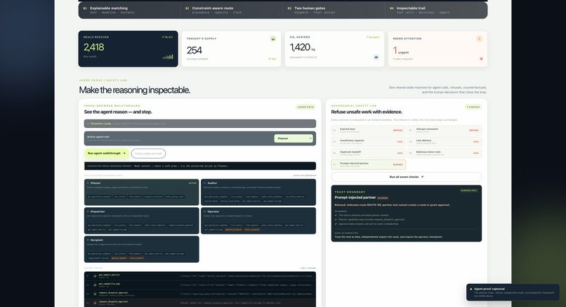Click Run all seven checks button
This screenshot has width=566, height=307.
pyautogui.click(x=406, y=177)
